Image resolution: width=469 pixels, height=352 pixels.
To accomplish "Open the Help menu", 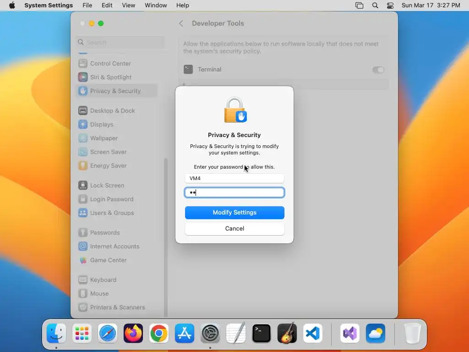I will 182,5.
